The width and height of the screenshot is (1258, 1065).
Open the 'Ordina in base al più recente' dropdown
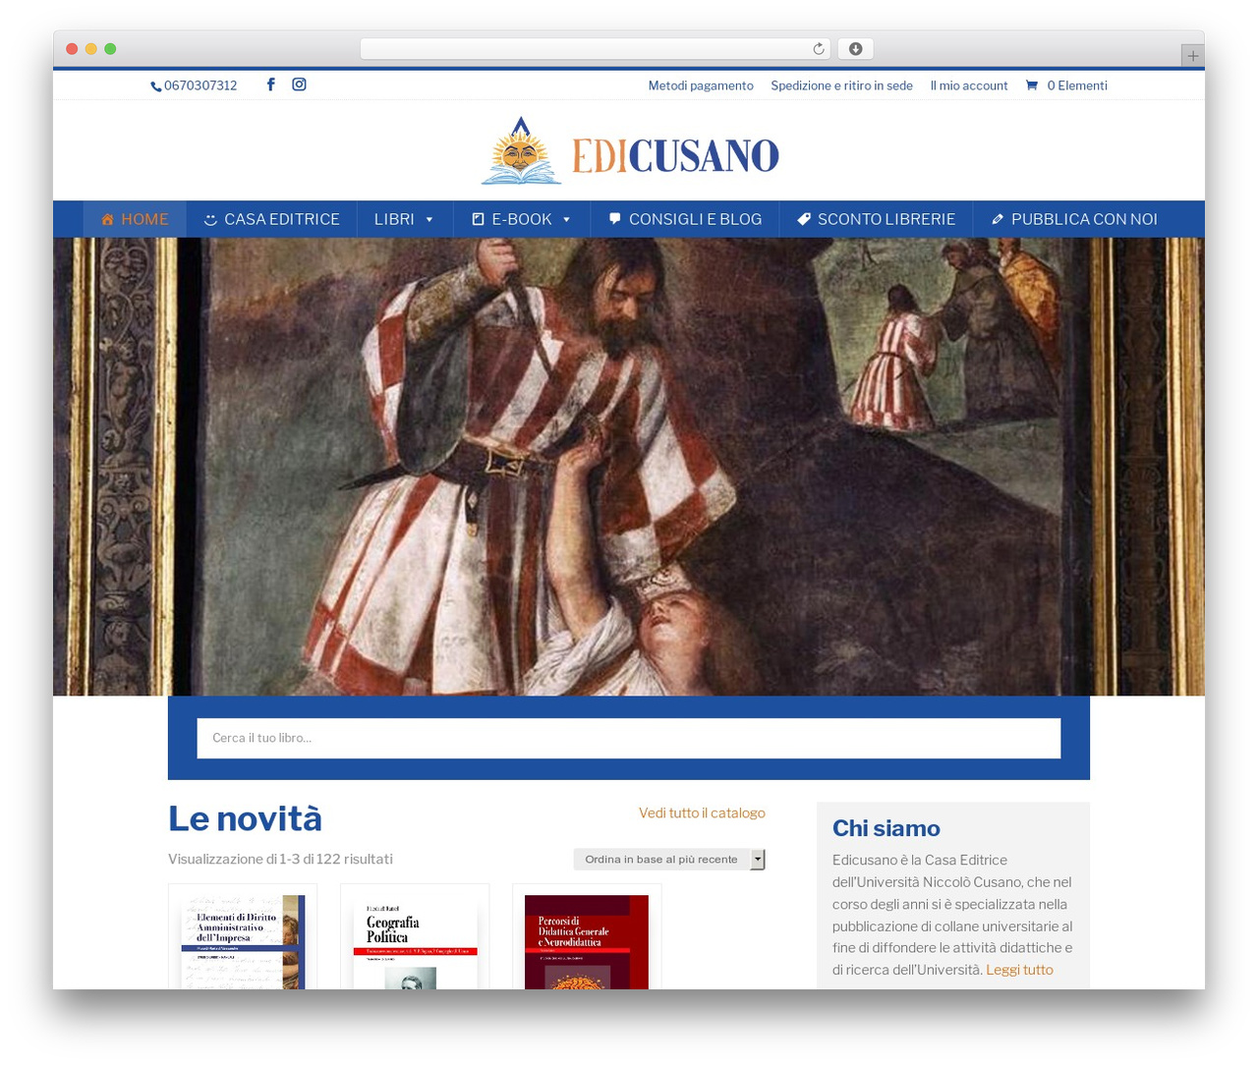pos(669,860)
